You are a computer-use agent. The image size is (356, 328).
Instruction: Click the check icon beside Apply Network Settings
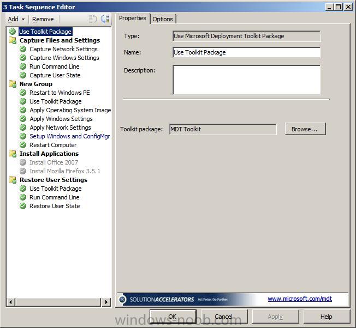pos(23,127)
